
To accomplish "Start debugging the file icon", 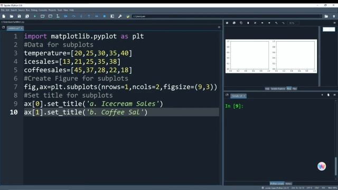I will [x=65, y=16].
